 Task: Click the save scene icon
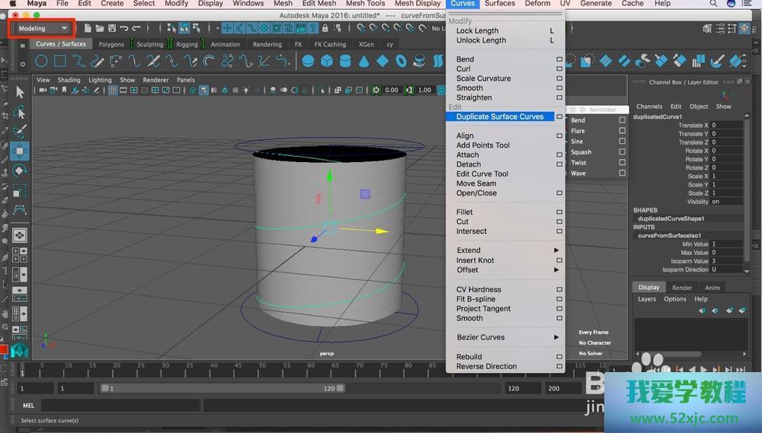tap(112, 28)
